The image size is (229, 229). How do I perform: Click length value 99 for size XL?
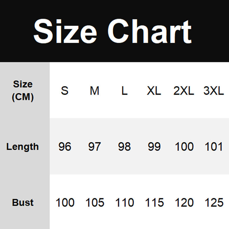[154, 147]
